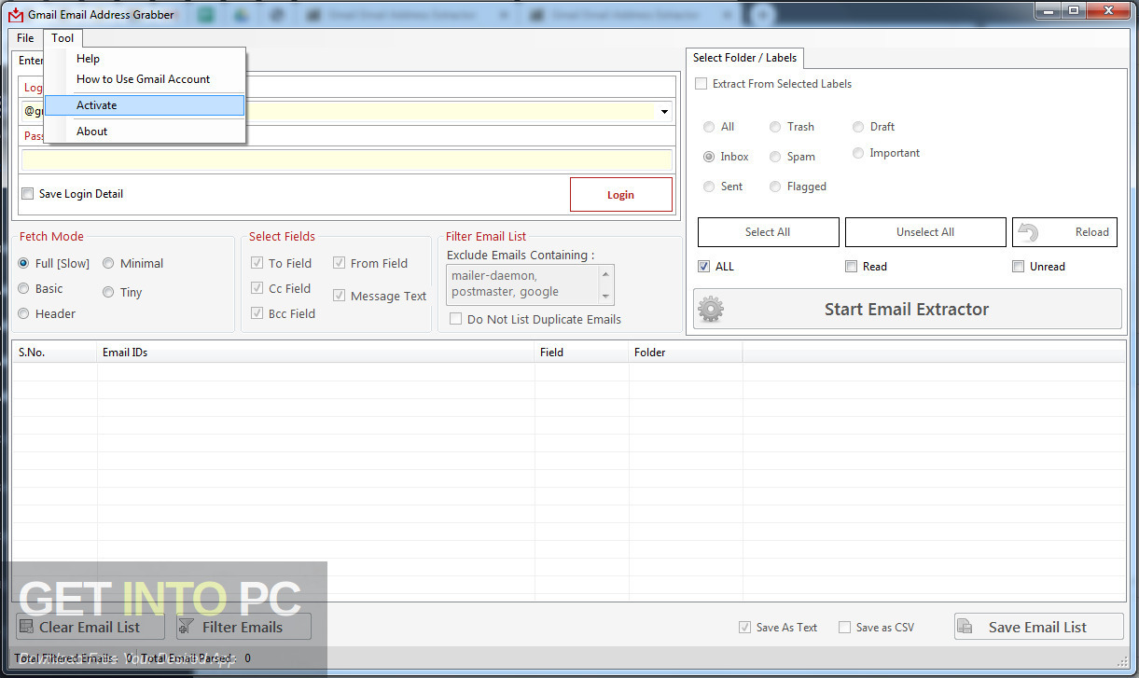Click Start Email Extractor button

click(907, 310)
